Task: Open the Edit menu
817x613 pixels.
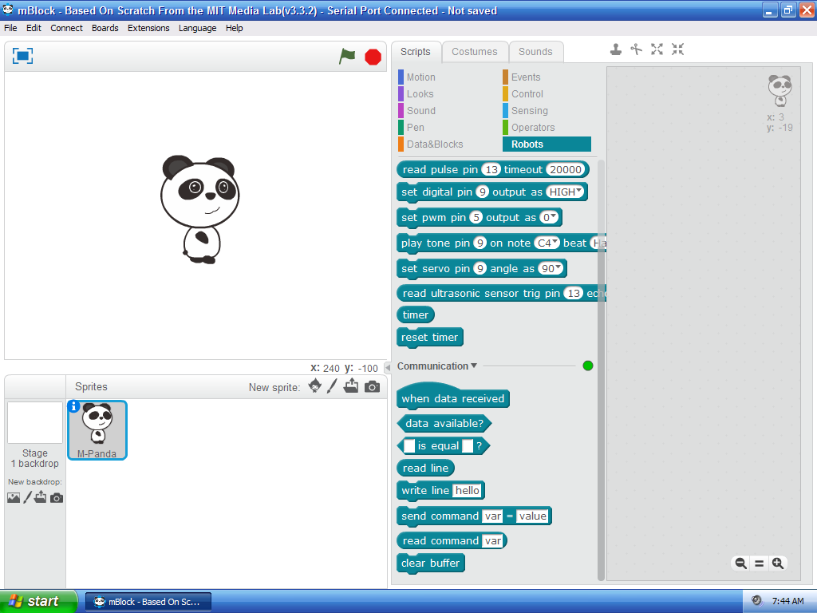Action: click(x=34, y=28)
